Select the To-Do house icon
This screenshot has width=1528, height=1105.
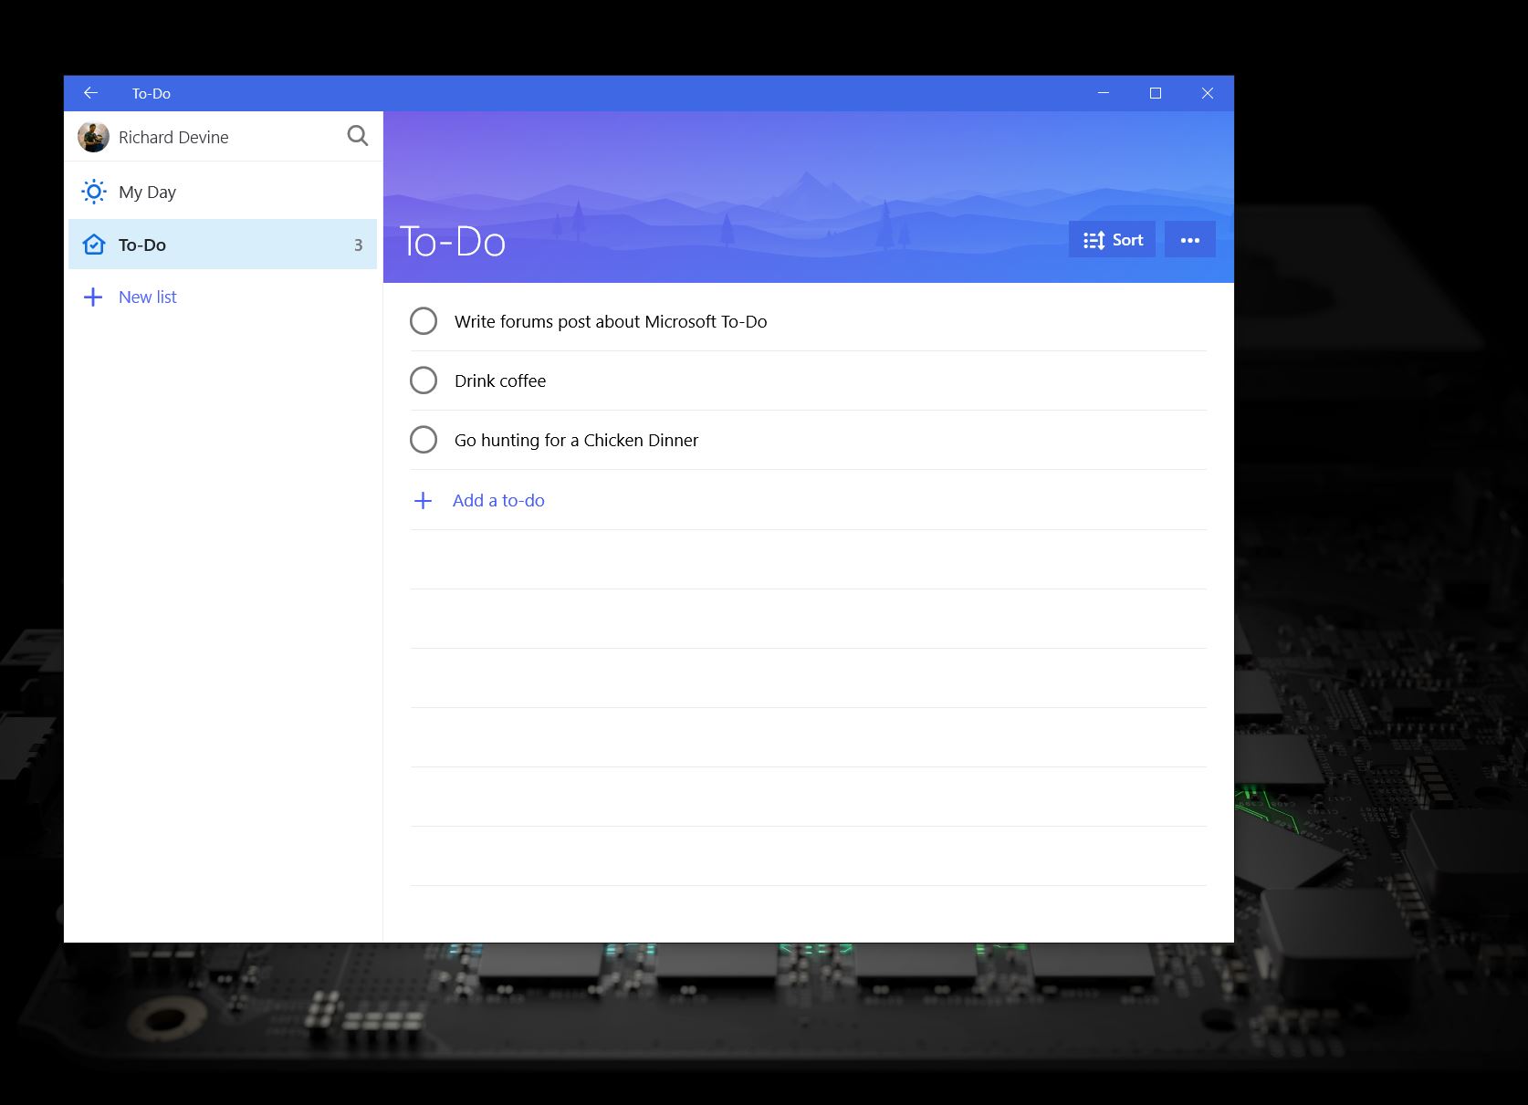pyautogui.click(x=93, y=245)
